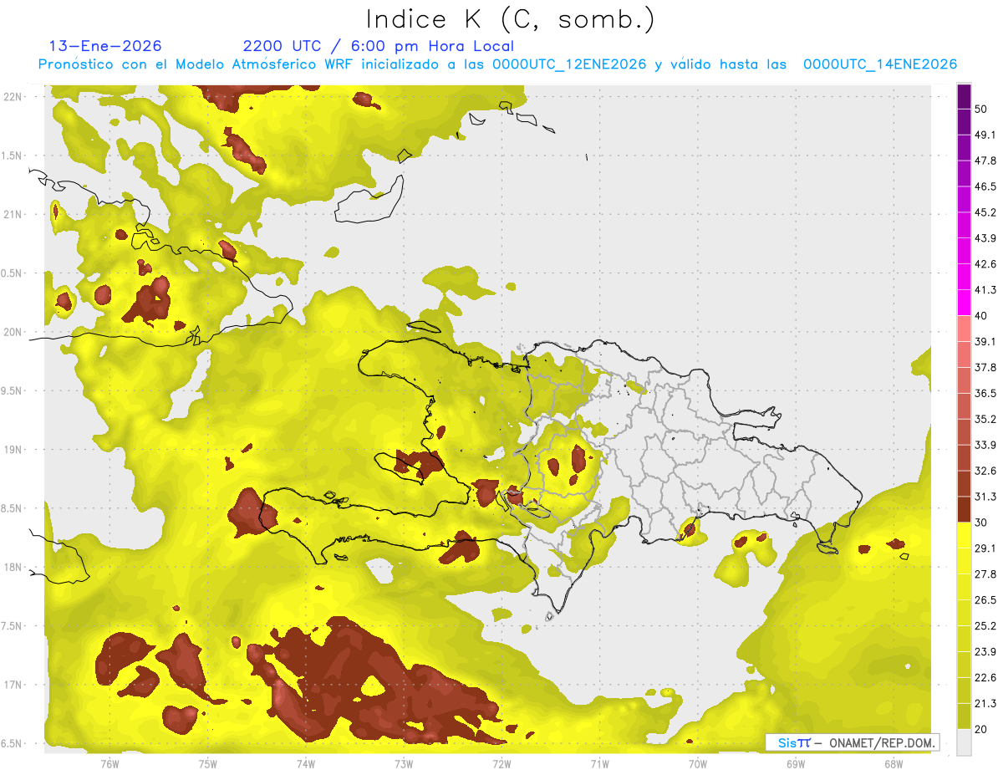Click the "18N" latitude label
1003x775 pixels.
[13, 567]
